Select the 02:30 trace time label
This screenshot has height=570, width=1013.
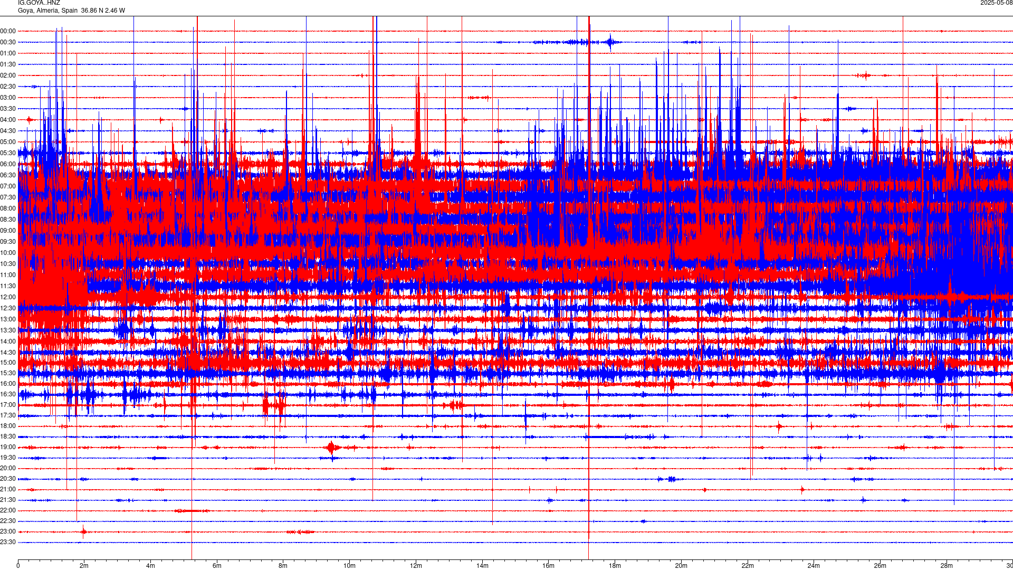(8, 87)
